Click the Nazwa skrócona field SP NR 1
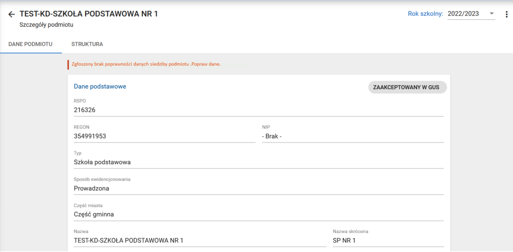Image resolution: width=513 pixels, height=252 pixels. click(388, 241)
